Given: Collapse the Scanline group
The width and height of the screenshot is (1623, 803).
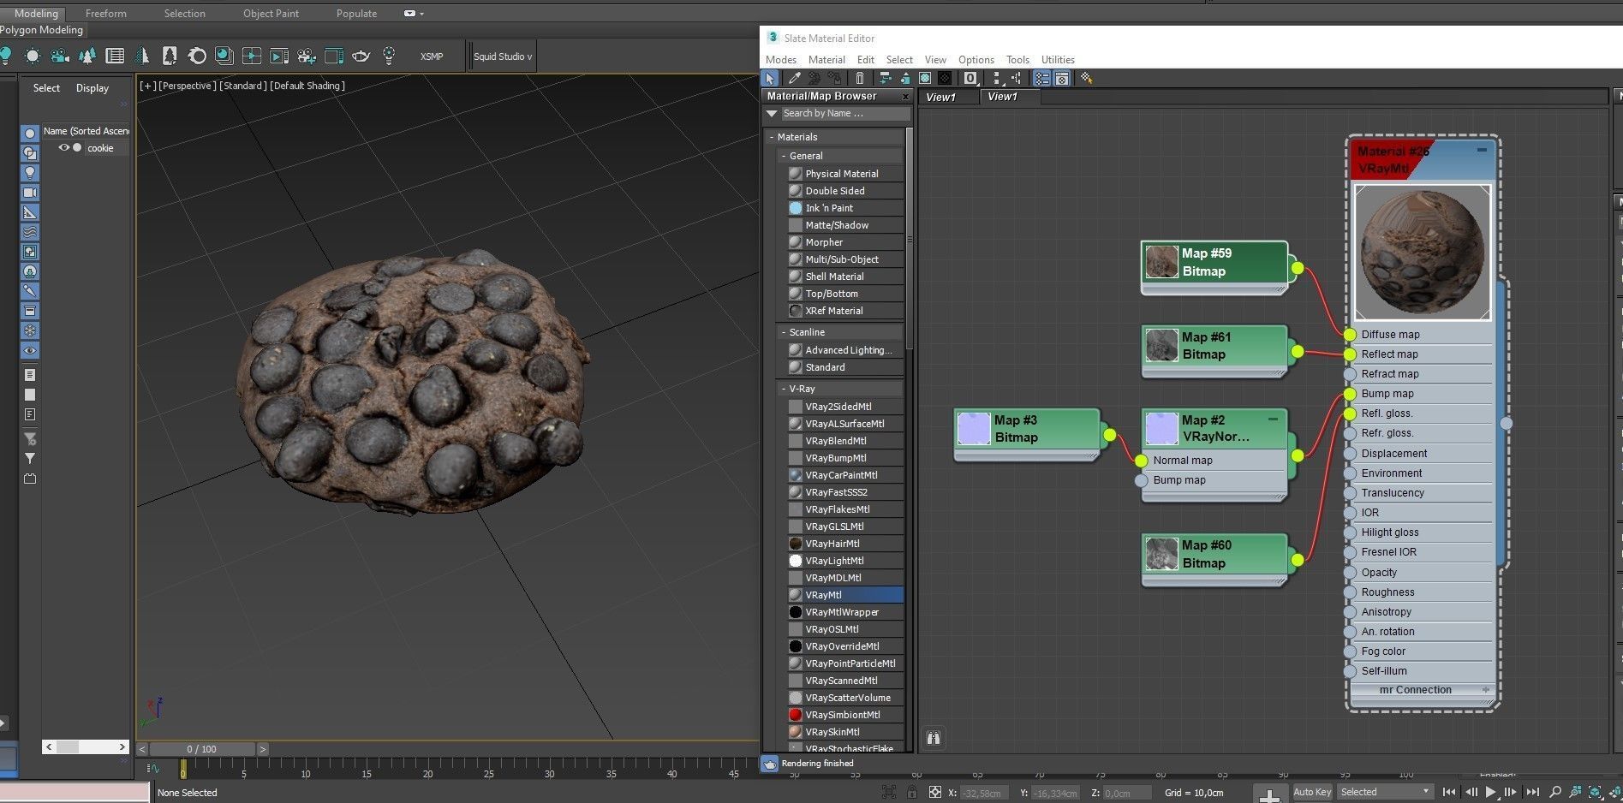Looking at the screenshot, I should 784,332.
